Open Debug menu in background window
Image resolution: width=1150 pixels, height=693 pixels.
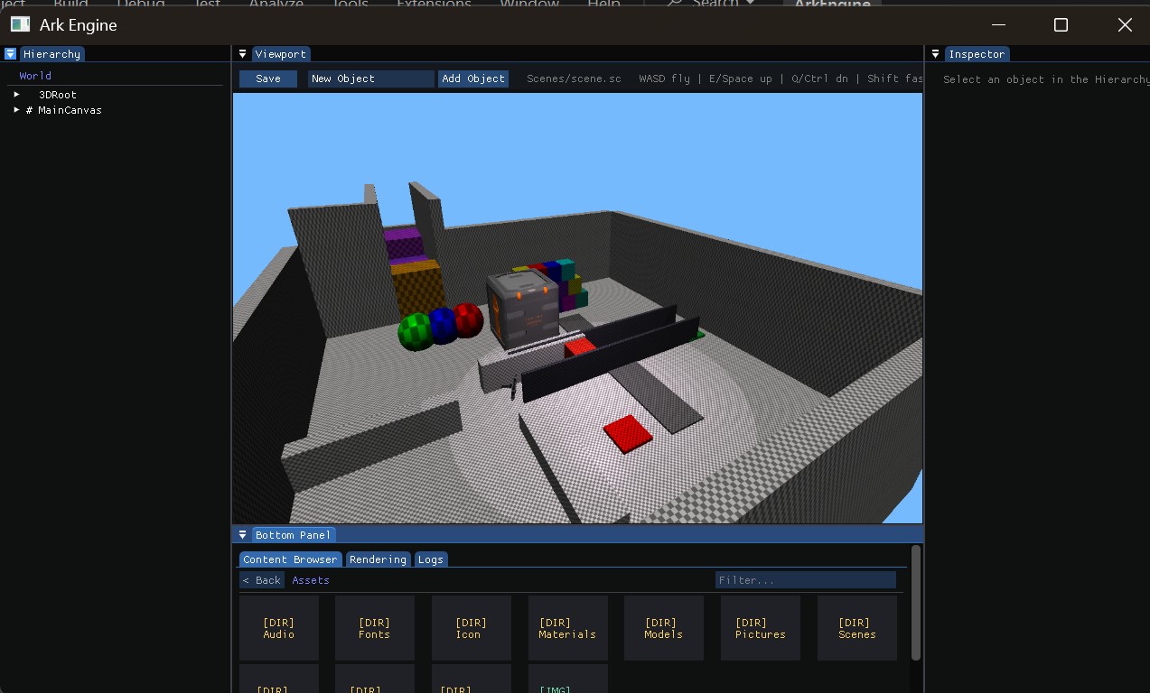[x=141, y=5]
